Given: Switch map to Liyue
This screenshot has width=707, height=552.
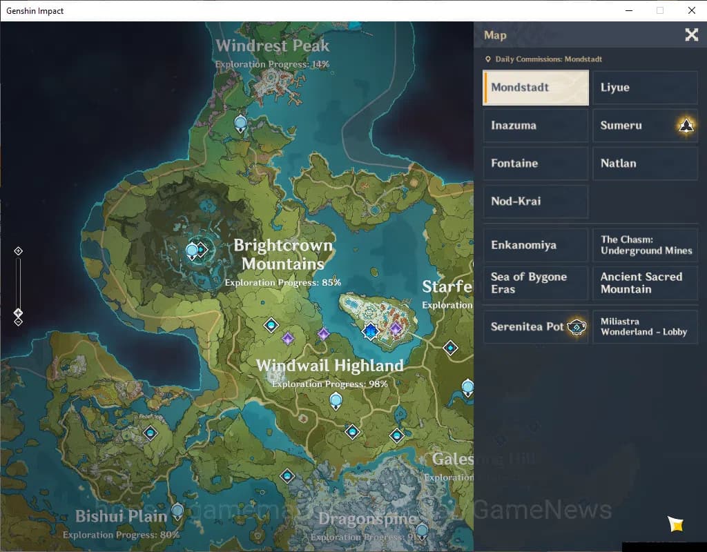Looking at the screenshot, I should point(646,88).
